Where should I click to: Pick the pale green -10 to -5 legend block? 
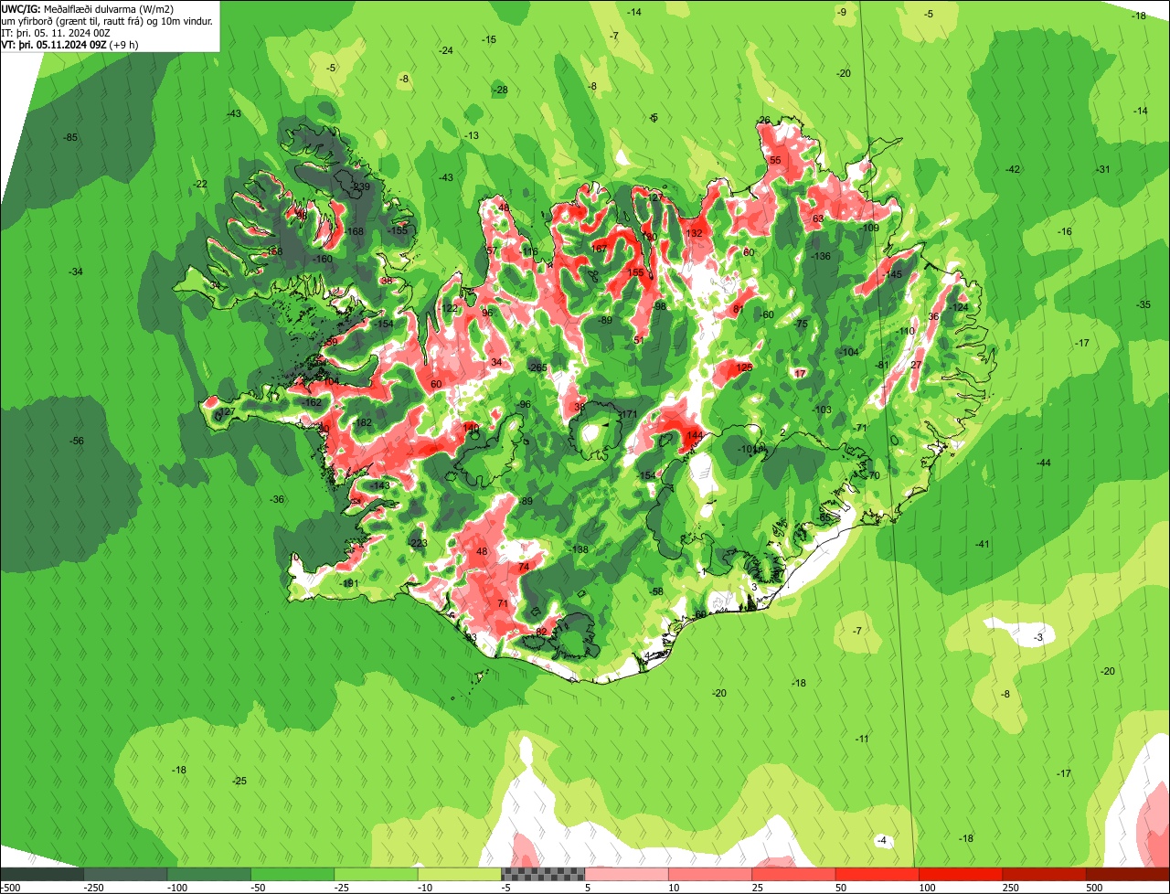tap(460, 873)
